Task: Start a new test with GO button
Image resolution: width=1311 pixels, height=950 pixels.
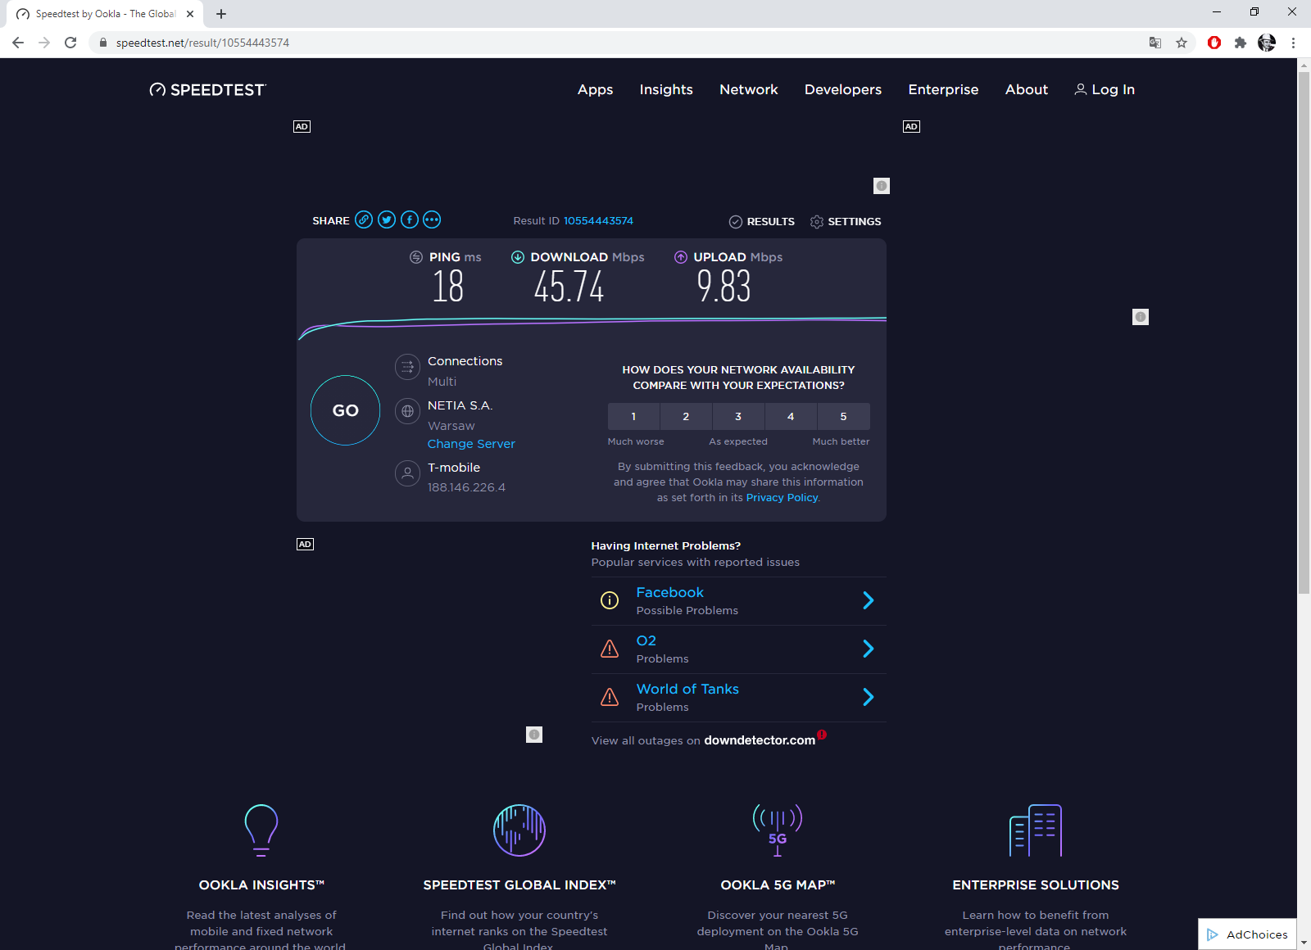Action: (x=345, y=410)
